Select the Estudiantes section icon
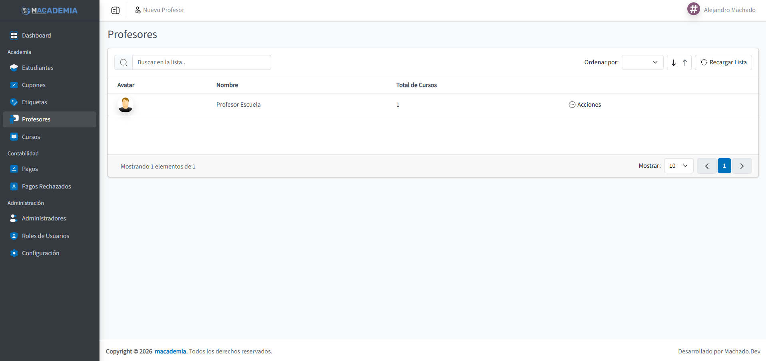This screenshot has width=766, height=361. (14, 67)
